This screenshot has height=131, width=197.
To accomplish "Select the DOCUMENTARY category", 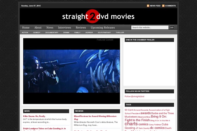I will [52, 32].
